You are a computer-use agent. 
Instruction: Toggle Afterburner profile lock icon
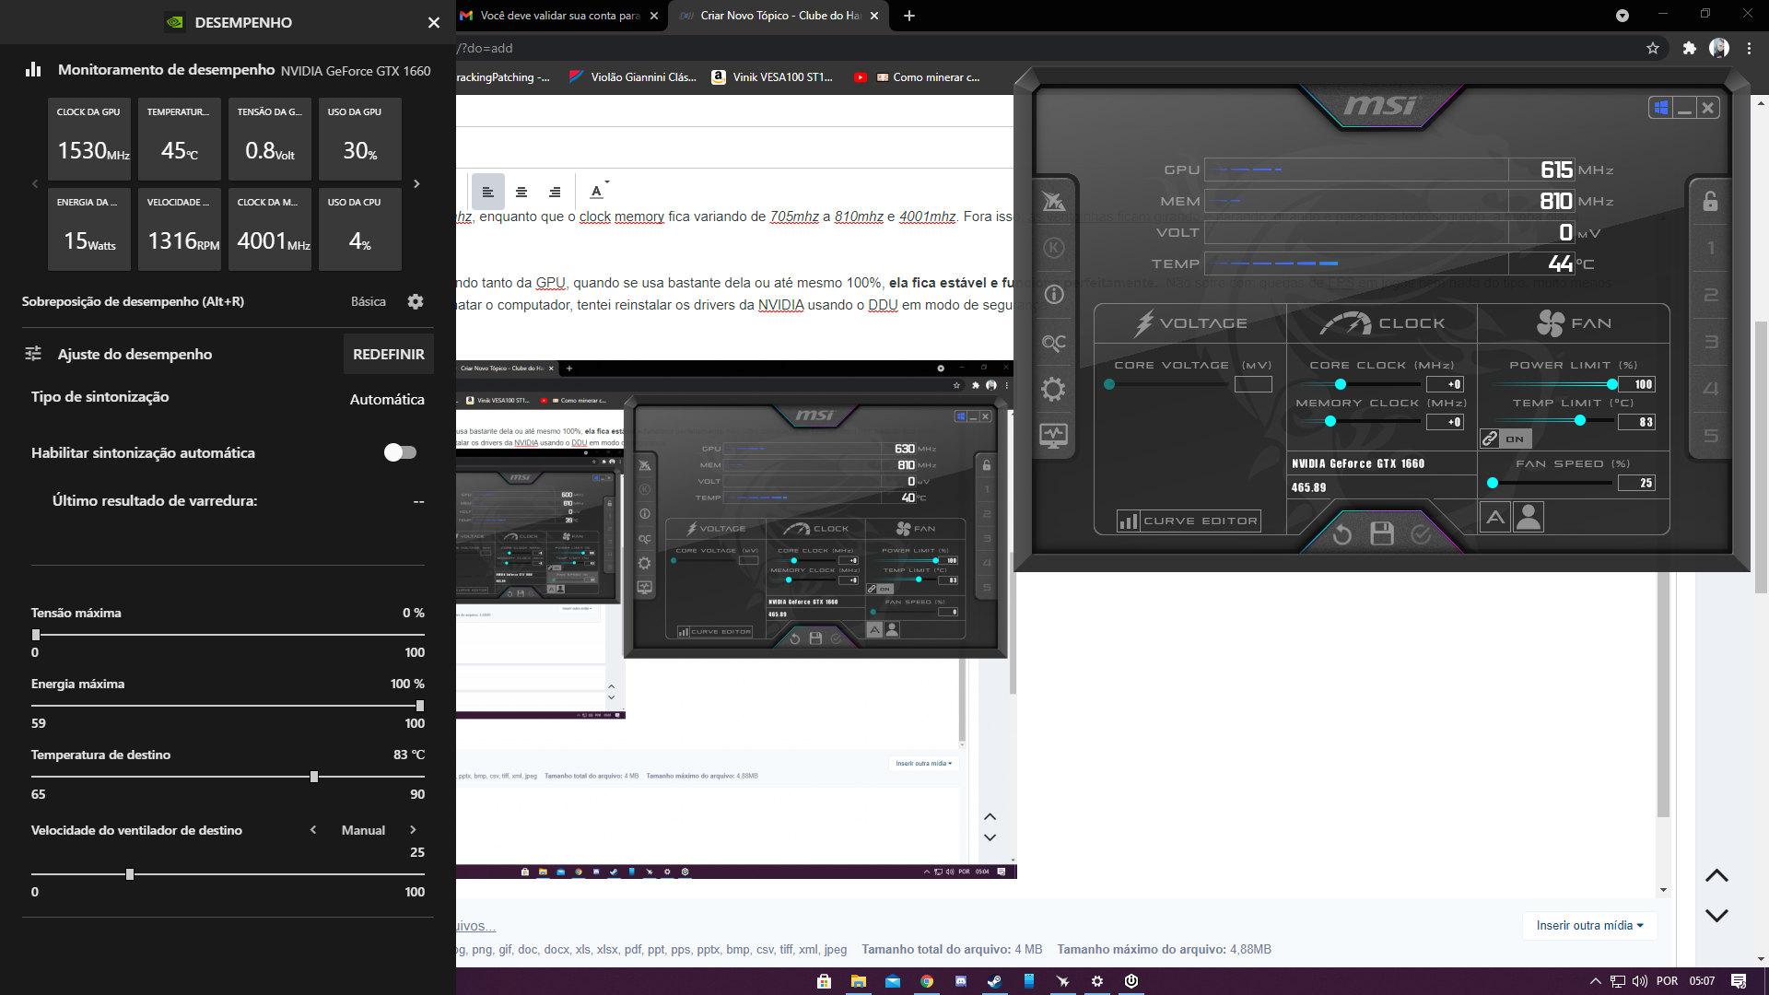pyautogui.click(x=1710, y=201)
